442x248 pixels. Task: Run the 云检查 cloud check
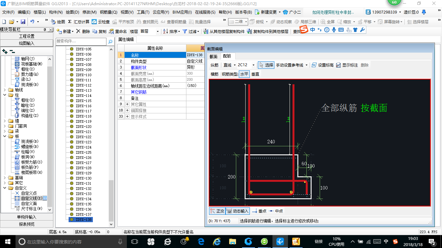tap(101, 22)
